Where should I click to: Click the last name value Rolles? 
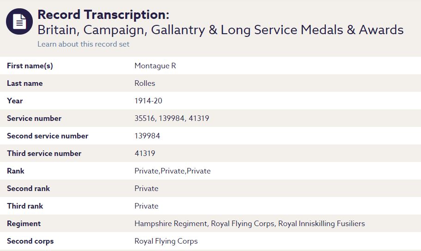pos(145,84)
